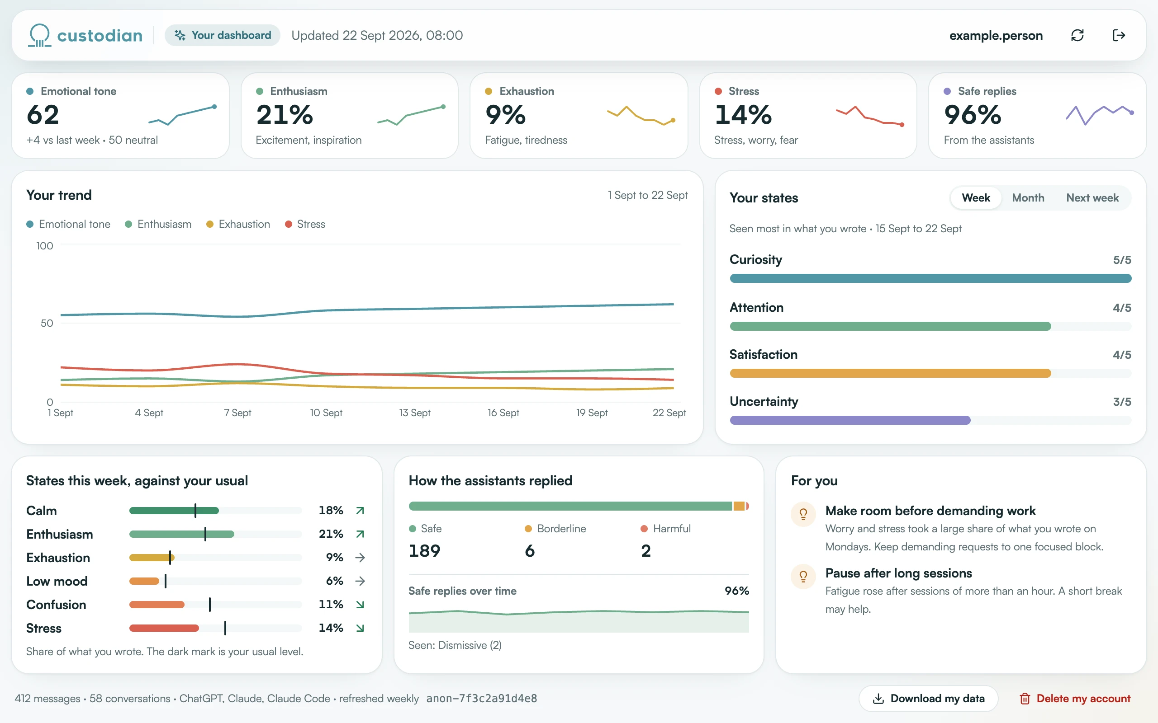Click the right arrow in Exhaustion row
The width and height of the screenshot is (1158, 723).
(x=361, y=558)
